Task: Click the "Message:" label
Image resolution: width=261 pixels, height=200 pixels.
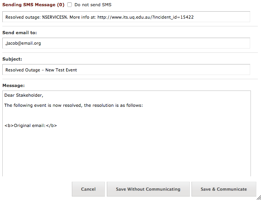Action: [x=14, y=85]
